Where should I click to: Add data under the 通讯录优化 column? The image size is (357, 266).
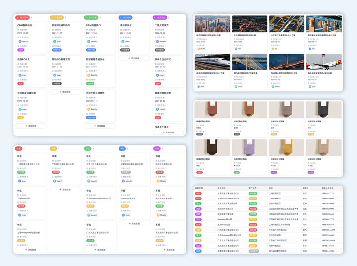tap(134, 58)
